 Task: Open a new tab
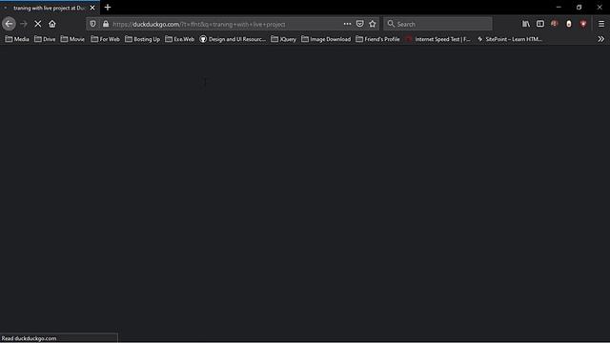click(x=108, y=8)
